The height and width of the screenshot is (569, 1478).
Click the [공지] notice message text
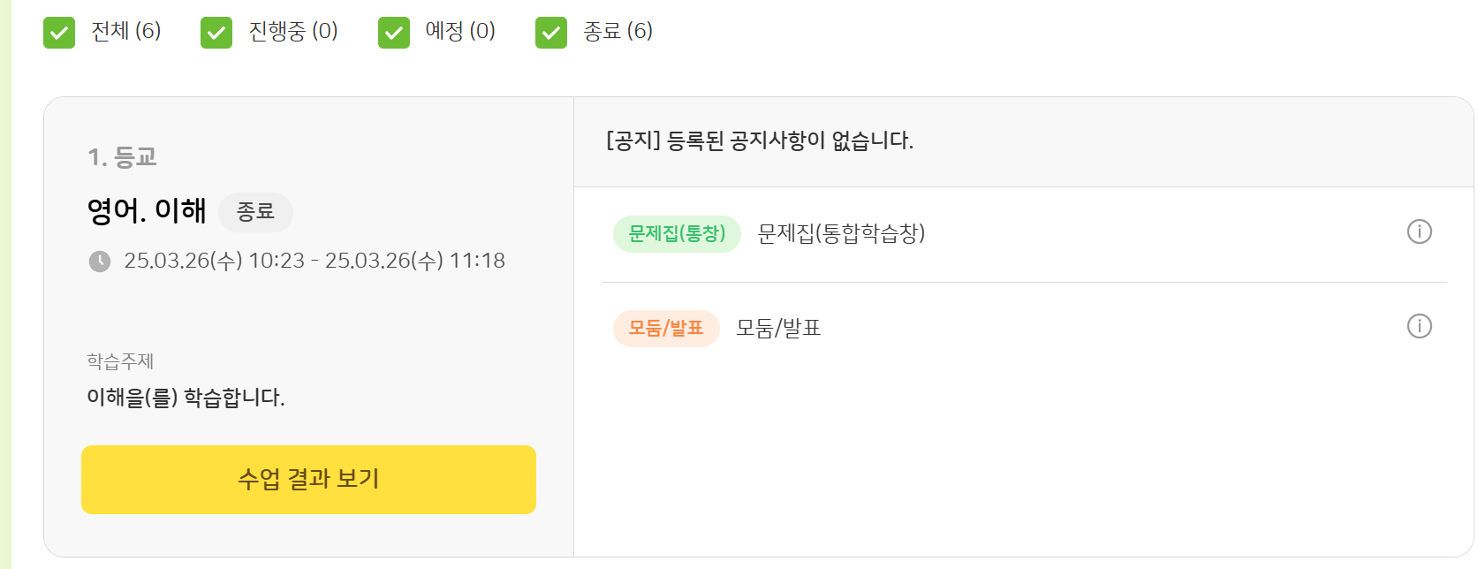coord(760,140)
